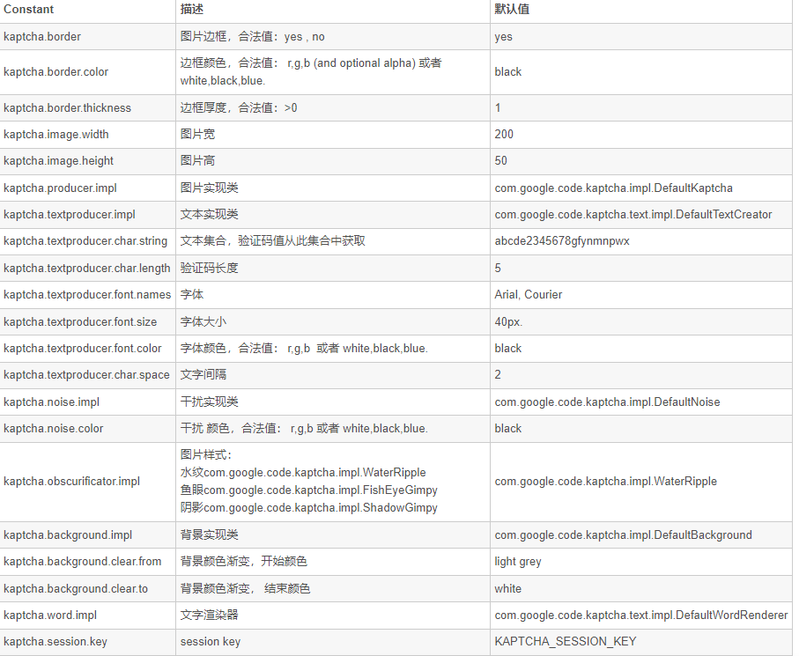Select the kaptcha.textproducer.char.length cell
This screenshot has width=799, height=656.
click(x=87, y=268)
